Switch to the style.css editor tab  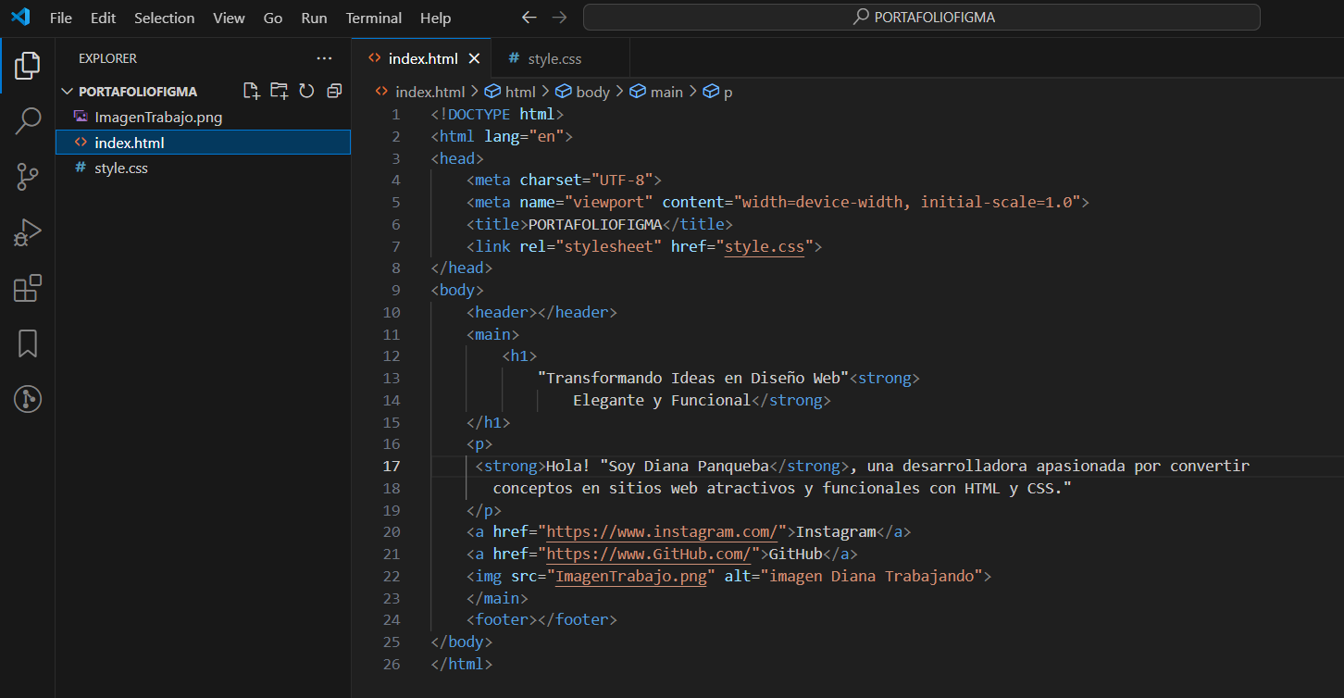click(x=561, y=58)
